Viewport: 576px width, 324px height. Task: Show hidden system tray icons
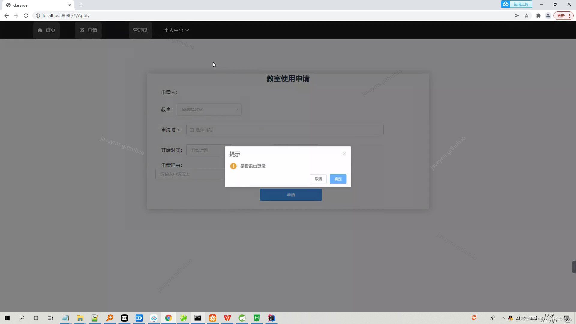click(x=503, y=318)
